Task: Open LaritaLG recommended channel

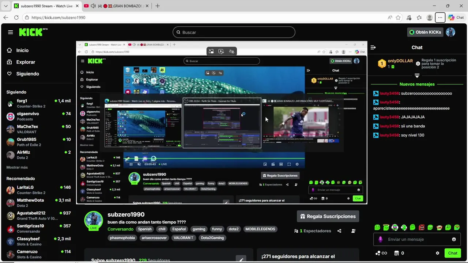Action: [38, 190]
